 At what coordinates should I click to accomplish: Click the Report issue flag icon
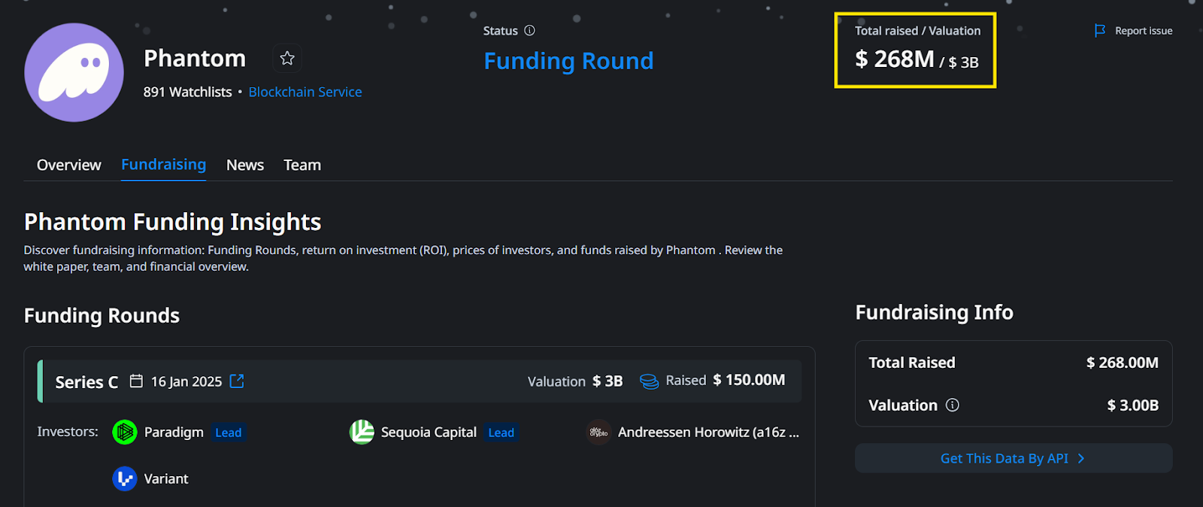coord(1100,31)
